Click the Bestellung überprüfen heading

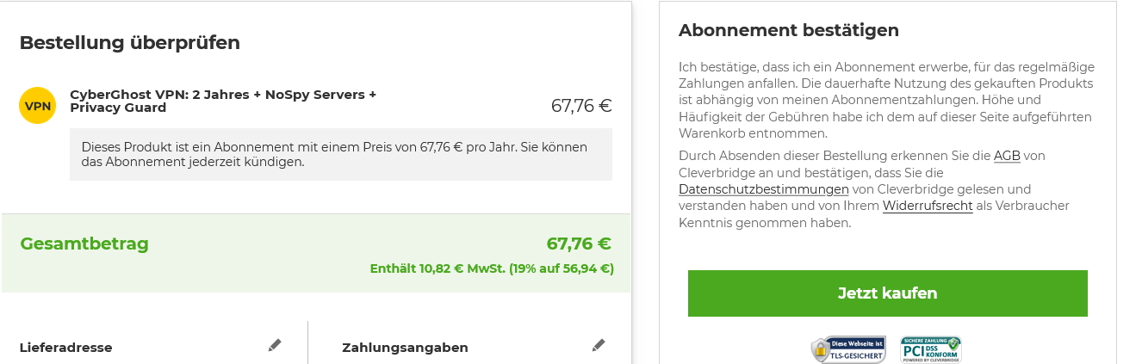pyautogui.click(x=130, y=43)
